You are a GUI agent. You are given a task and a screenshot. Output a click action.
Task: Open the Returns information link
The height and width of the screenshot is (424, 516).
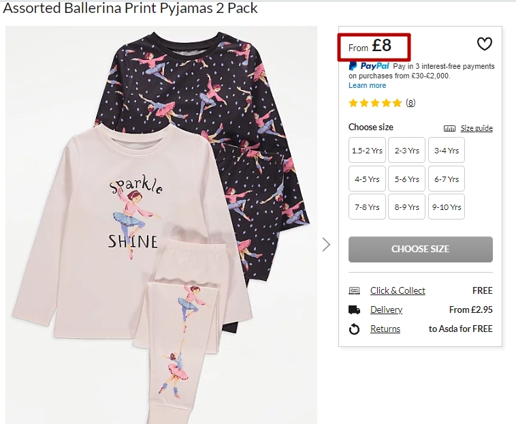pyautogui.click(x=385, y=329)
